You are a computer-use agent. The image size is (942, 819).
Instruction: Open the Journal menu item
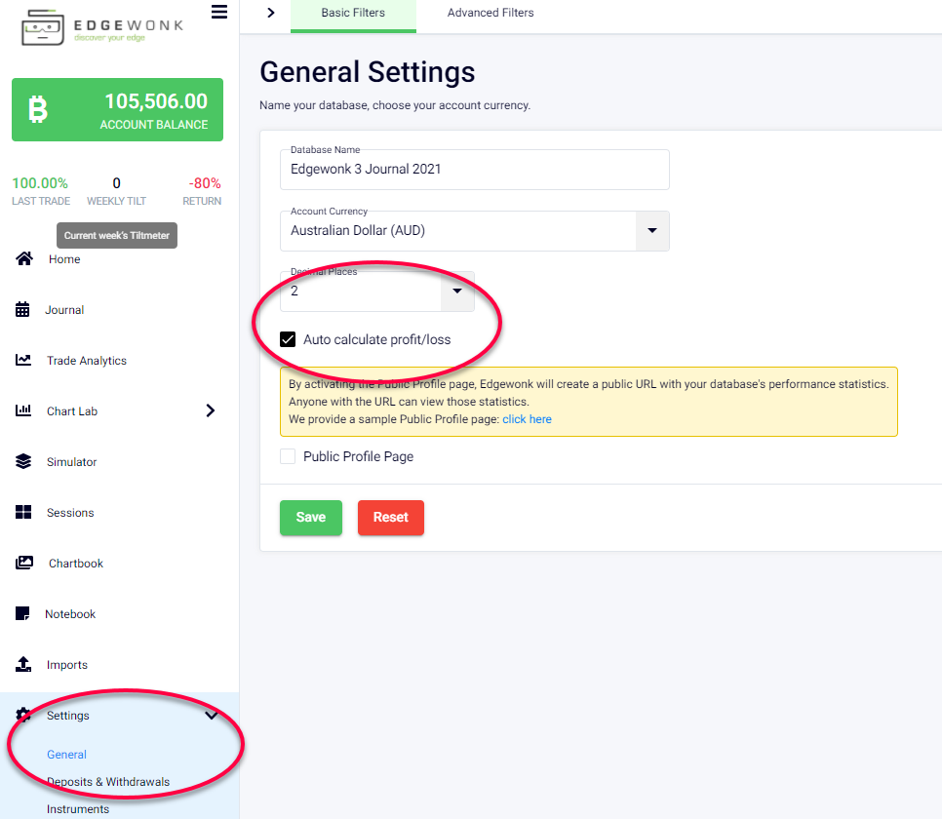(x=64, y=309)
